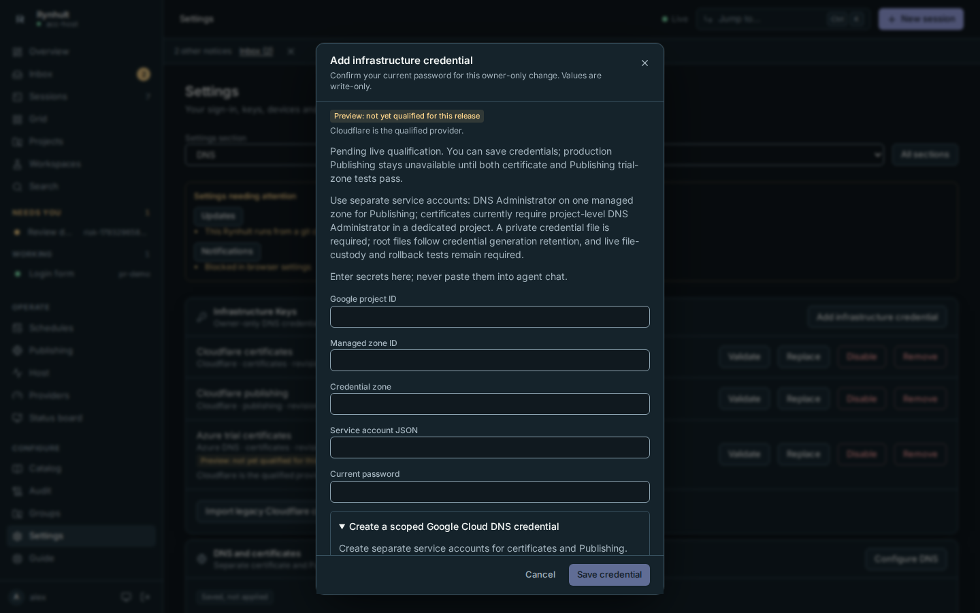This screenshot has width=980, height=613.
Task: Dismiss the notices bar with its X
Action: pyautogui.click(x=291, y=51)
